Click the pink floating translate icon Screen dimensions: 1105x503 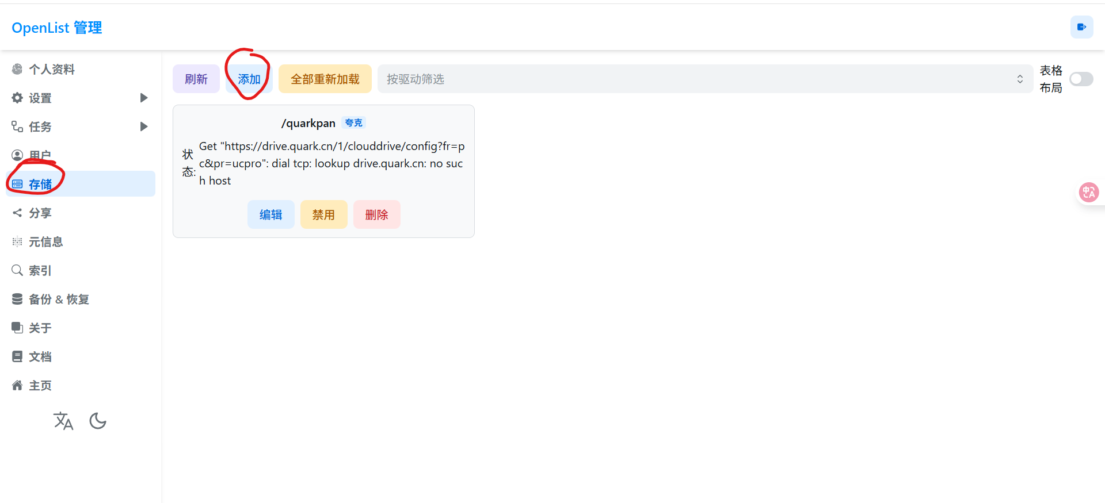[1088, 192]
